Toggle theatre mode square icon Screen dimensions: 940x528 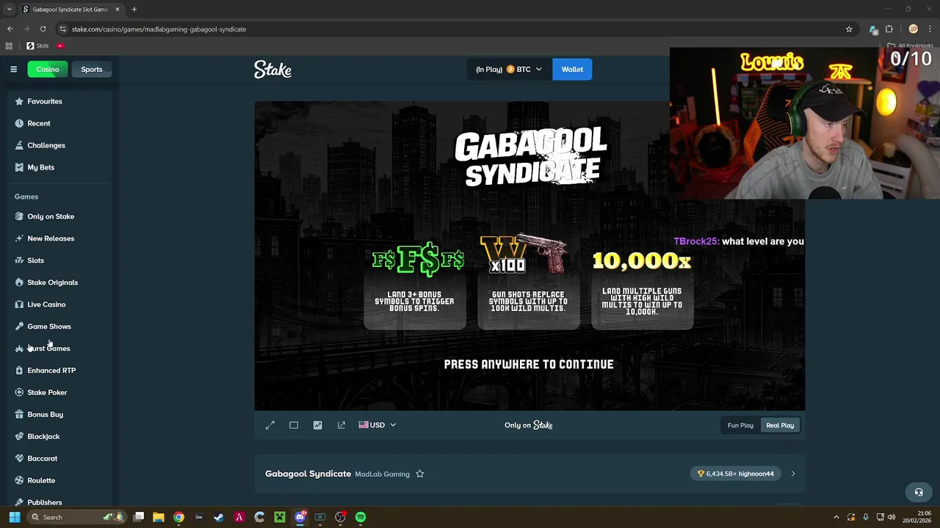[294, 425]
